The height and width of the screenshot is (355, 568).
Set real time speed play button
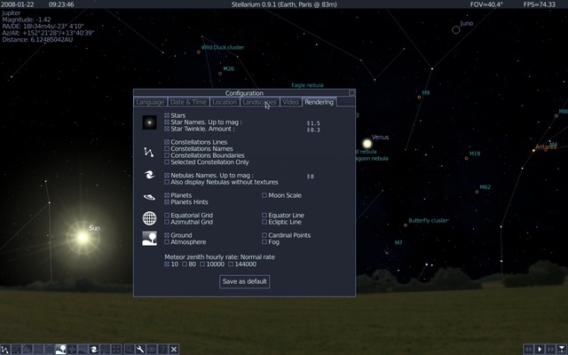coord(540,349)
